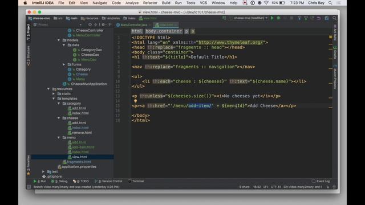Click the intention lightbulb icon in the editor
Viewport: 365px width, 205px height.
135,101
